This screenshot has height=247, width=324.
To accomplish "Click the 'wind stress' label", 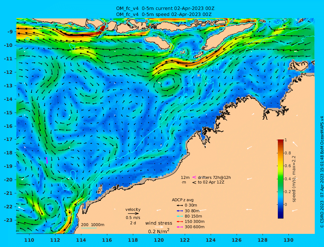I will click(159, 223).
